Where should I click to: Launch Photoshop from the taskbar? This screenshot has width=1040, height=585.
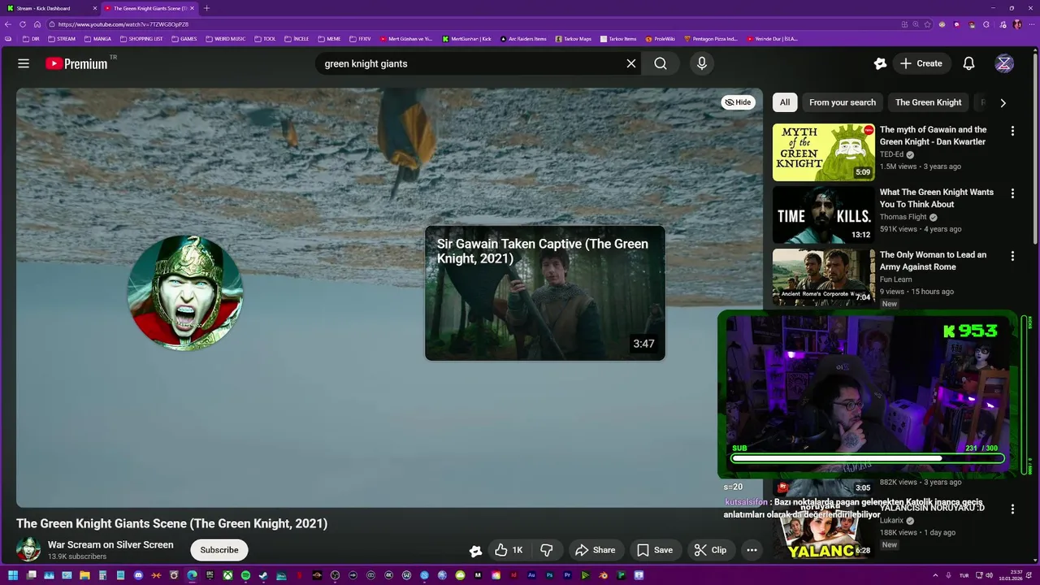click(x=549, y=575)
